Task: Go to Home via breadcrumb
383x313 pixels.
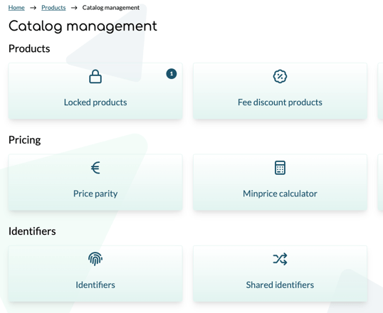Action: (x=16, y=8)
